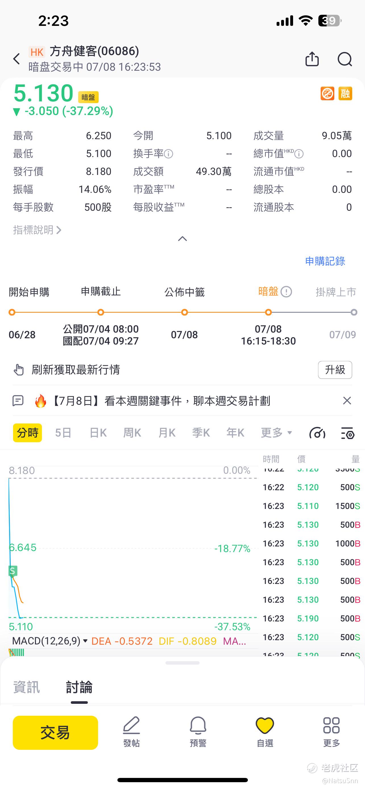This screenshot has width=365, height=789.
Task: Tap the 預警 bell icon
Action: click(198, 725)
